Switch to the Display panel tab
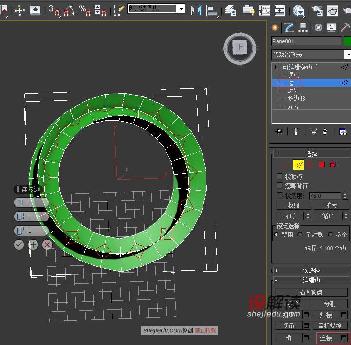The width and height of the screenshot is (351, 345). [x=332, y=28]
